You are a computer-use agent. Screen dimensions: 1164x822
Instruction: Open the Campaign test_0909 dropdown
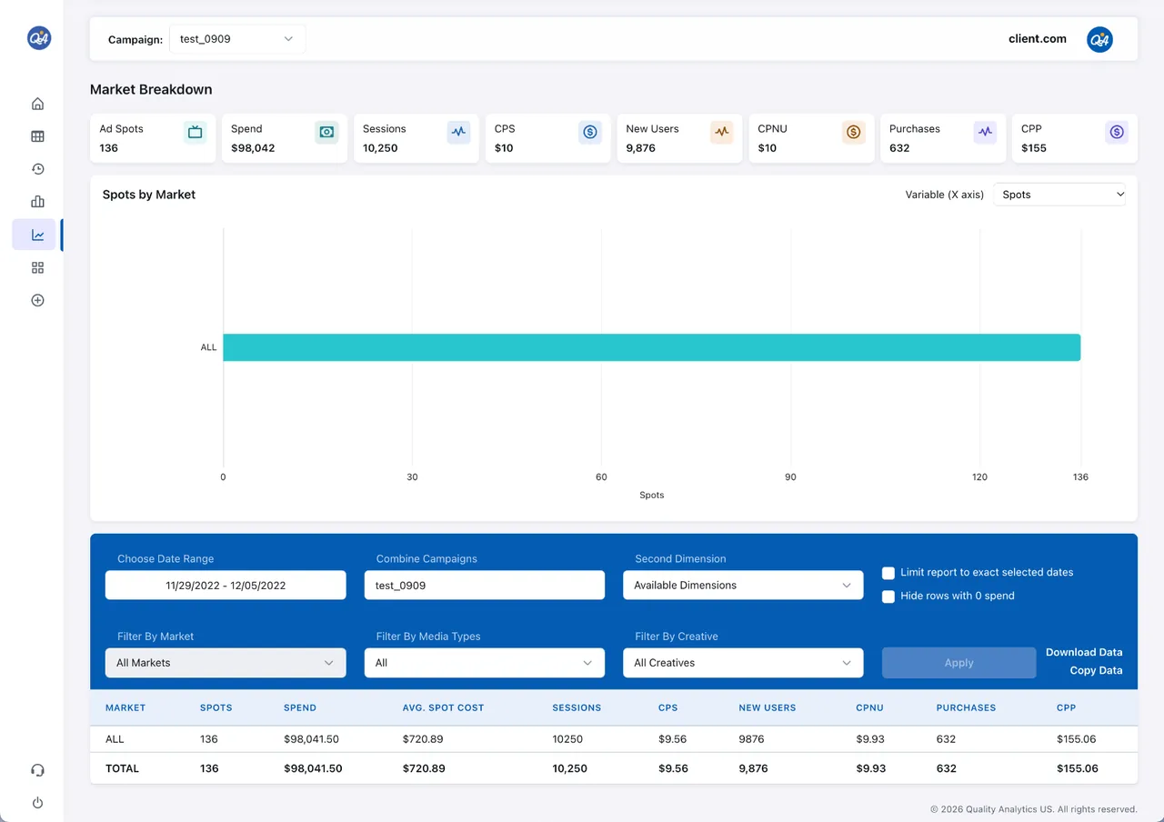[237, 39]
